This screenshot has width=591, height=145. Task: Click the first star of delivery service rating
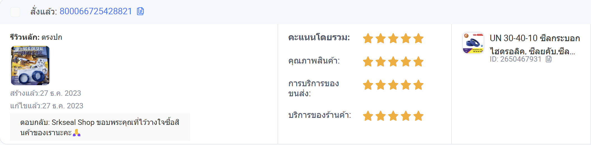pyautogui.click(x=368, y=85)
